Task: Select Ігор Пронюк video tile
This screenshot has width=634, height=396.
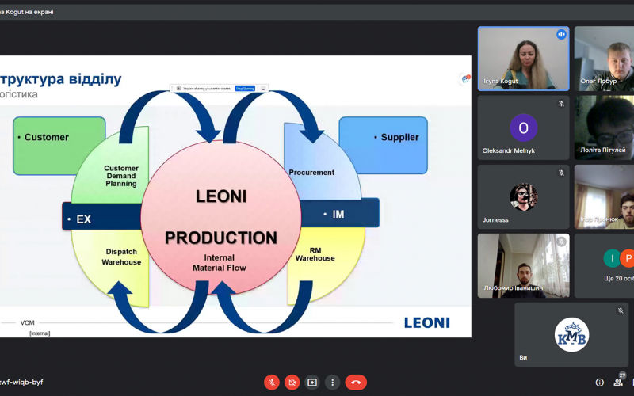Action: (x=604, y=196)
